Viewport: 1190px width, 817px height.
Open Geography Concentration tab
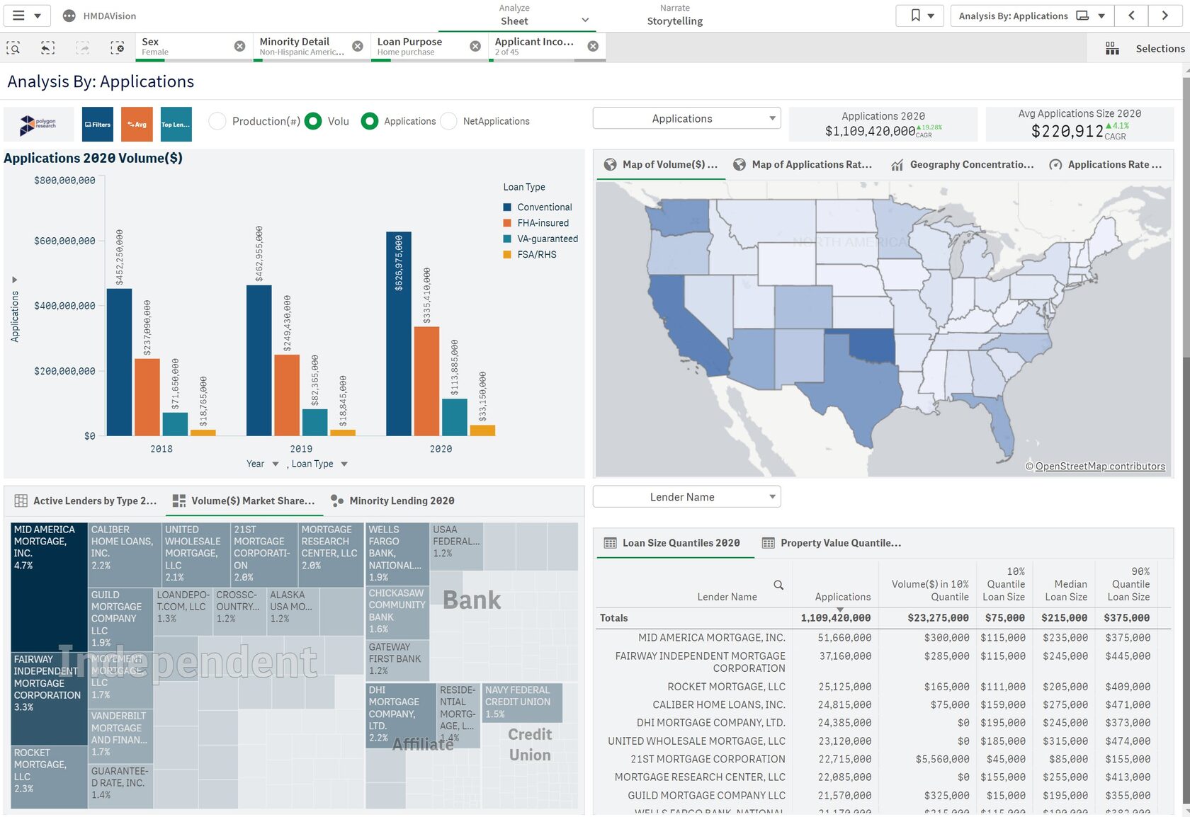pos(963,165)
